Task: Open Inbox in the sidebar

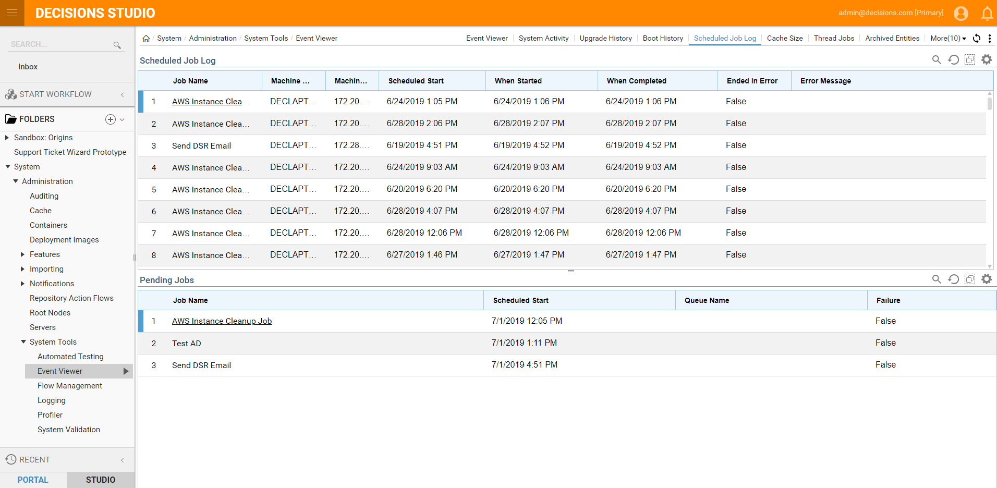Action: (x=28, y=67)
